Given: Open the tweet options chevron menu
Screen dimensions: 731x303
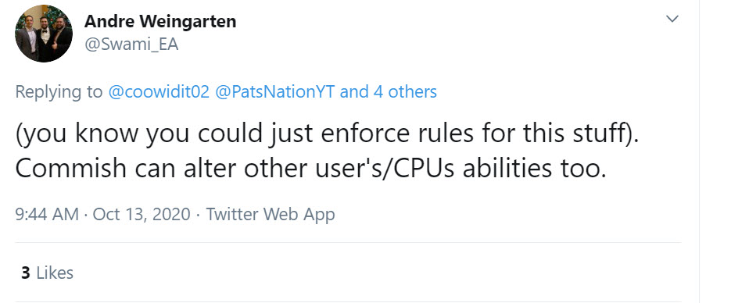Looking at the screenshot, I should coord(672,19).
